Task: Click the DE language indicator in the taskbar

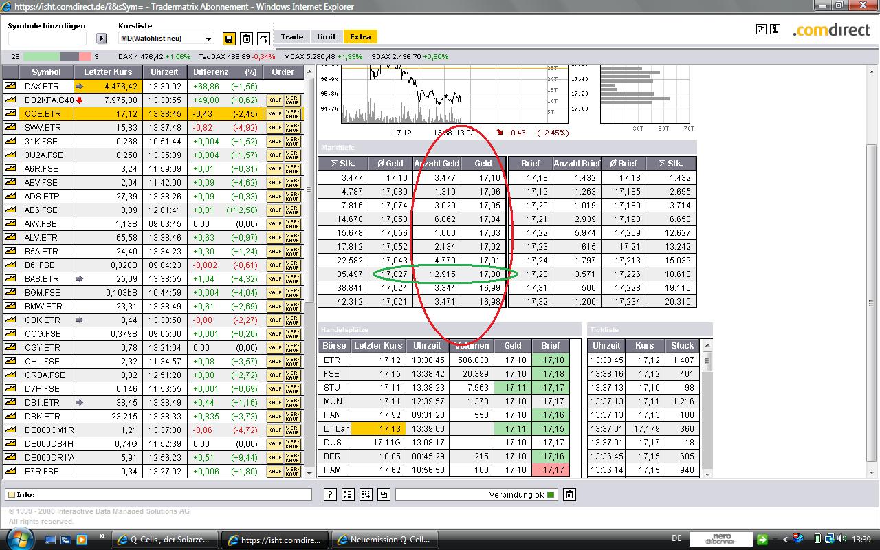Action: pos(676,539)
